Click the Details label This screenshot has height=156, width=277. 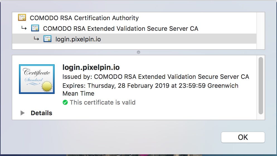pos(42,113)
